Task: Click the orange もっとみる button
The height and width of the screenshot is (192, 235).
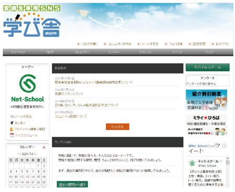Action: 118,127
